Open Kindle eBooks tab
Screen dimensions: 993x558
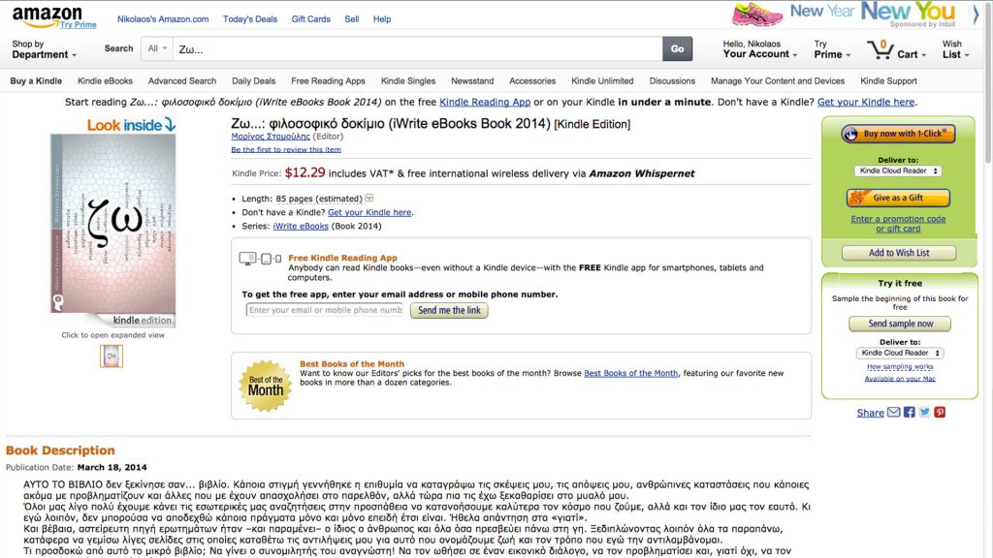pyautogui.click(x=105, y=81)
